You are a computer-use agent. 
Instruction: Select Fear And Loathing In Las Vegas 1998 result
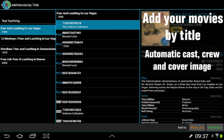[28, 30]
